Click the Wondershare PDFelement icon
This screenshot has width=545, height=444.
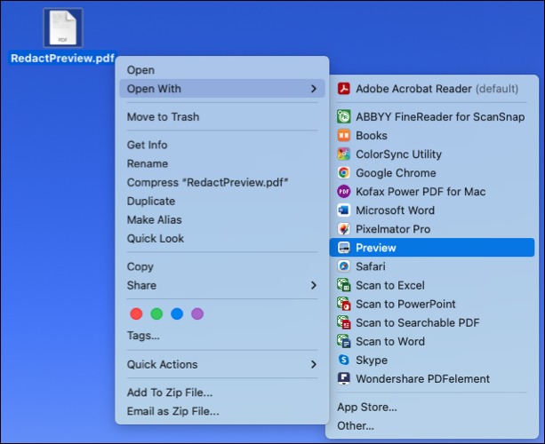tap(344, 379)
